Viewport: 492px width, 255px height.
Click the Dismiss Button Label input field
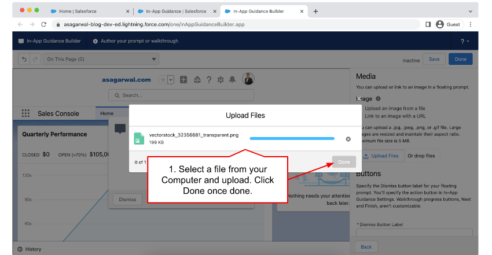[414, 232]
